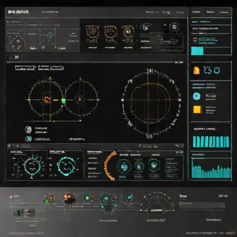The width and height of the screenshot is (237, 237).
Task: Select the cyan circle icon in right sidebar
Action: [x=197, y=96]
